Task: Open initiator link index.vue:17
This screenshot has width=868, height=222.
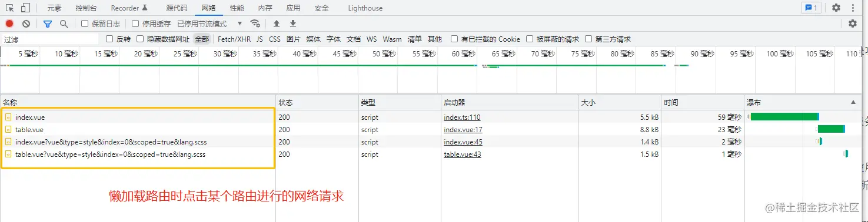Action: click(463, 130)
